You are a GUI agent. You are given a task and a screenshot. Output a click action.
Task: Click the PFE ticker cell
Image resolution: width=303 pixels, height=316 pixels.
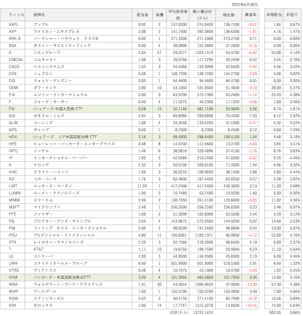(12, 214)
